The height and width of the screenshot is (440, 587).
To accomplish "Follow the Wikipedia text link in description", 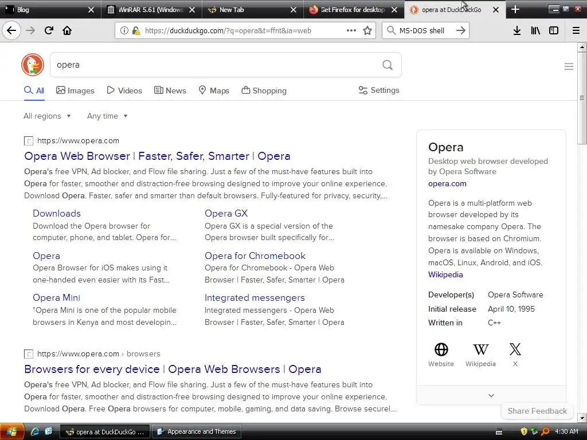I will [x=445, y=274].
